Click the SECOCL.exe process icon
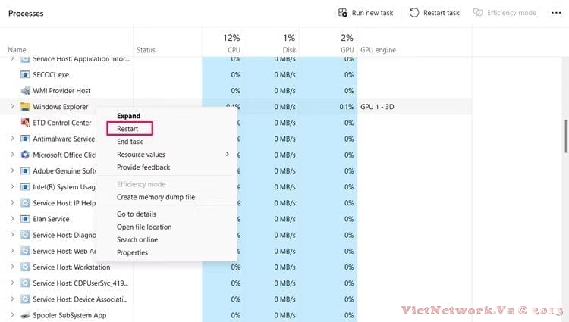This screenshot has width=569, height=322. coord(25,75)
